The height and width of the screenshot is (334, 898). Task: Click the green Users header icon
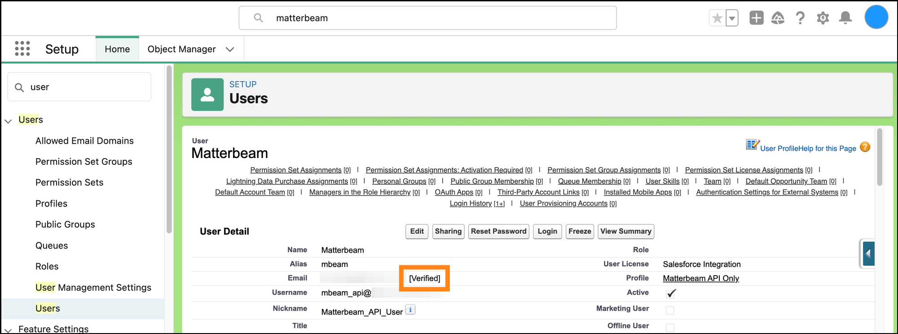[207, 95]
